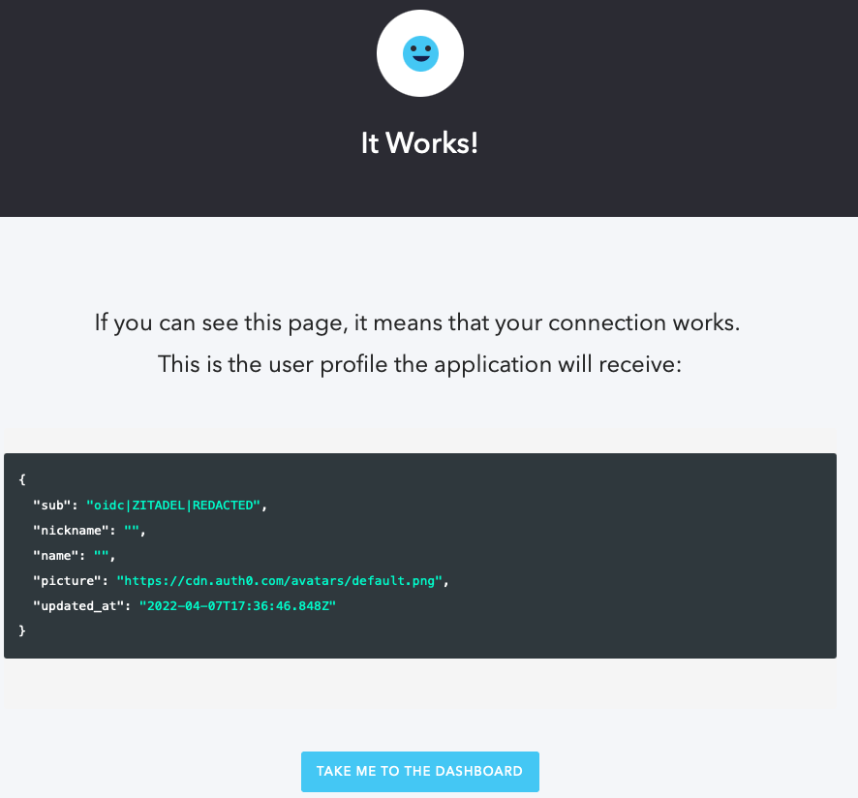Click the blue smiley face icon
The height and width of the screenshot is (798, 858).
pos(420,53)
